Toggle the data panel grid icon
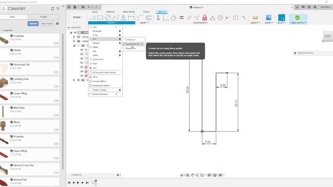The image size is (333, 187). [x=69, y=7]
